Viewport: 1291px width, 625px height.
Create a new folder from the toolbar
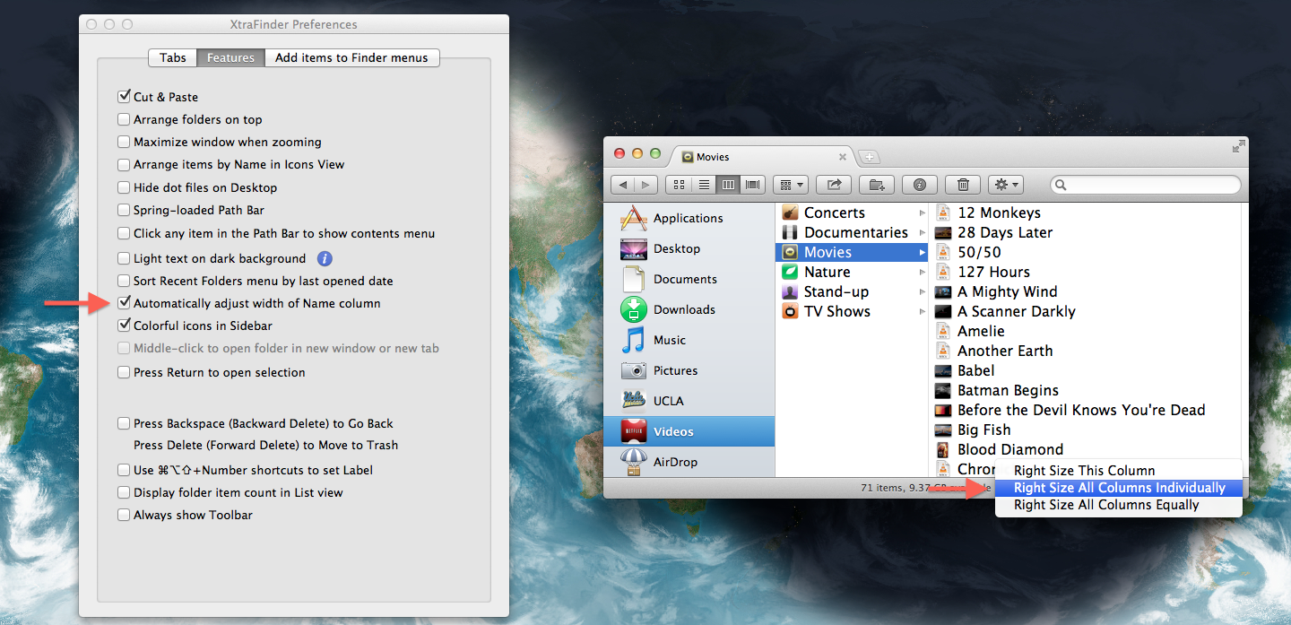(x=877, y=185)
